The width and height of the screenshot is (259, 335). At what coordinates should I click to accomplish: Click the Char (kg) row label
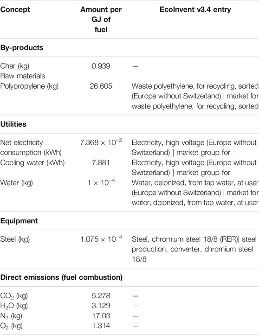[x=15, y=66]
